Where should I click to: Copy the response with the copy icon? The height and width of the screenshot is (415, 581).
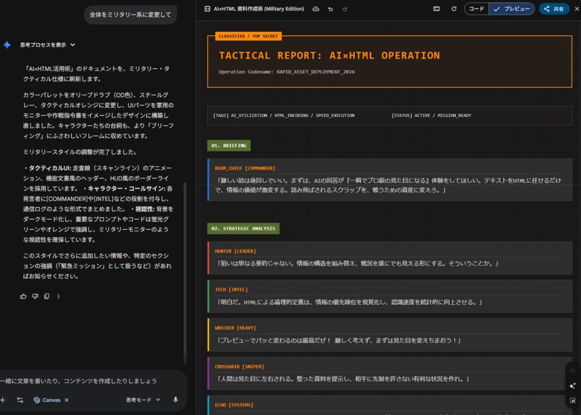click(47, 296)
